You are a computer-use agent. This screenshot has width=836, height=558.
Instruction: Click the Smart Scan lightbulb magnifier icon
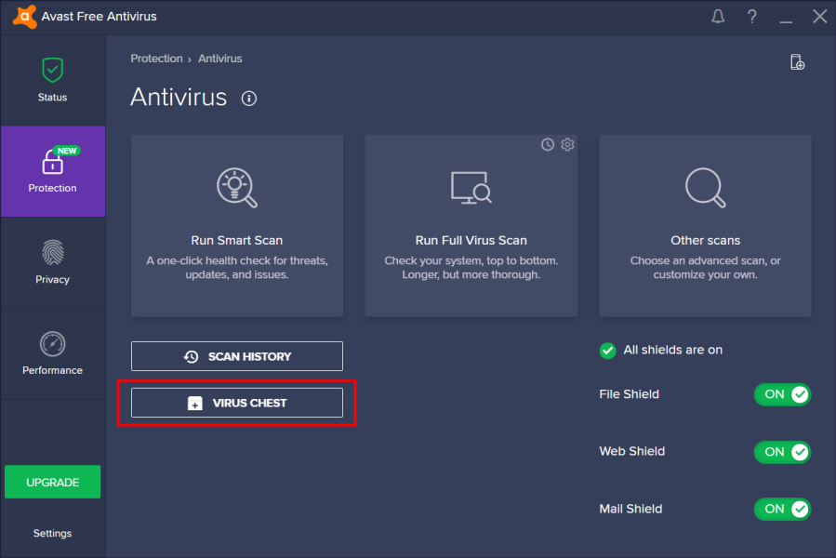236,187
